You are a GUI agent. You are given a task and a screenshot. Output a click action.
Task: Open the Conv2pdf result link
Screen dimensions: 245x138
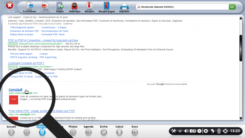tap(15, 90)
